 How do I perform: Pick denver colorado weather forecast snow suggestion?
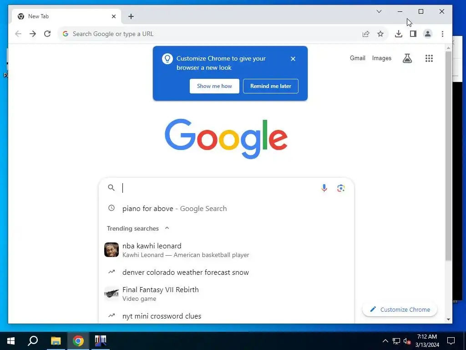[226, 272]
